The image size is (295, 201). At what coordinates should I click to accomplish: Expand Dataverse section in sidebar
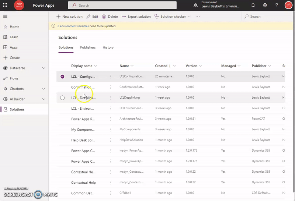pos(44,68)
